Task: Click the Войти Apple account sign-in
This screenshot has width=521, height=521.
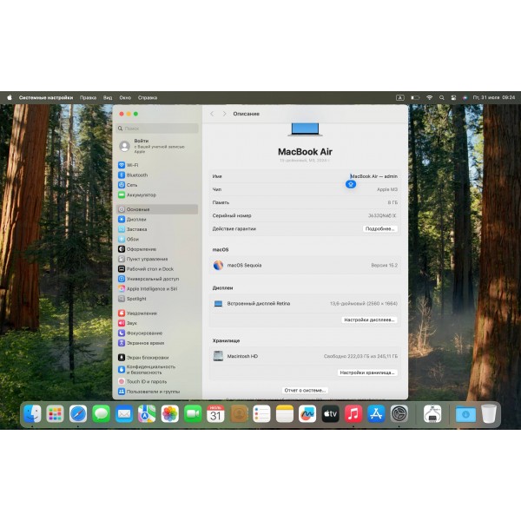Action: pyautogui.click(x=152, y=146)
